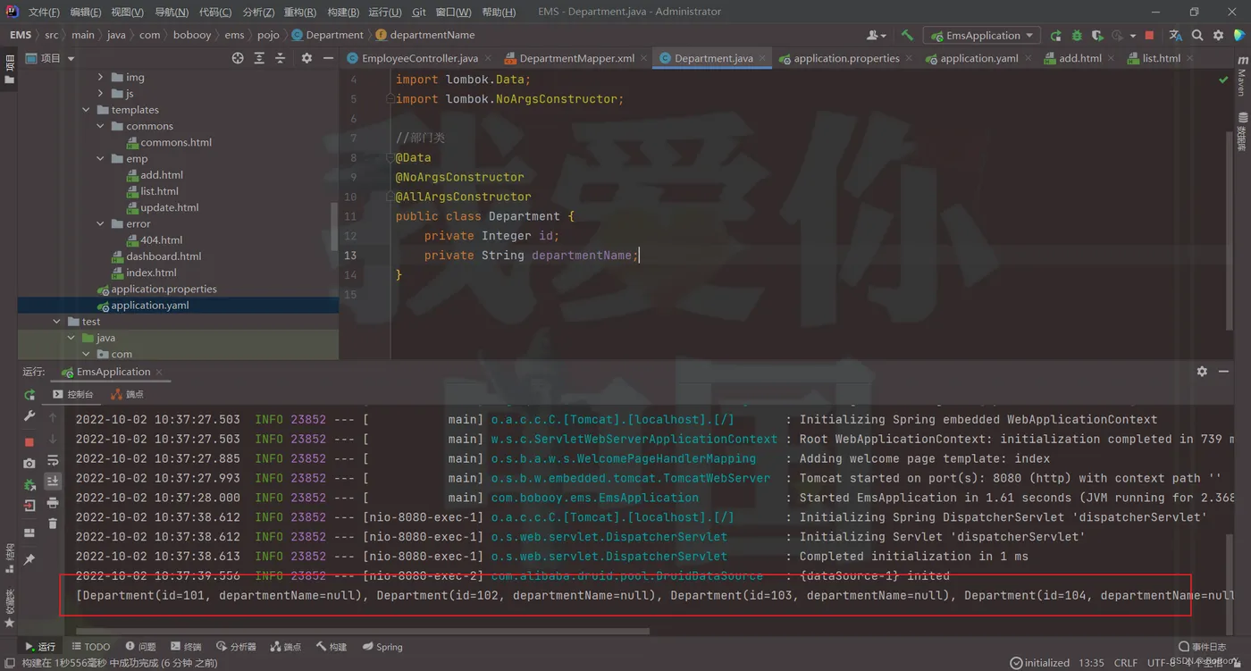Rerun EmsApplication from the top toolbar
Viewport: 1251px width, 671px height.
(x=1056, y=36)
